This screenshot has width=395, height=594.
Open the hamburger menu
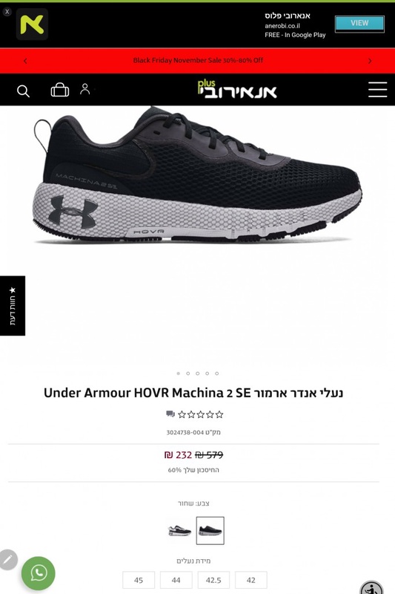tap(378, 89)
